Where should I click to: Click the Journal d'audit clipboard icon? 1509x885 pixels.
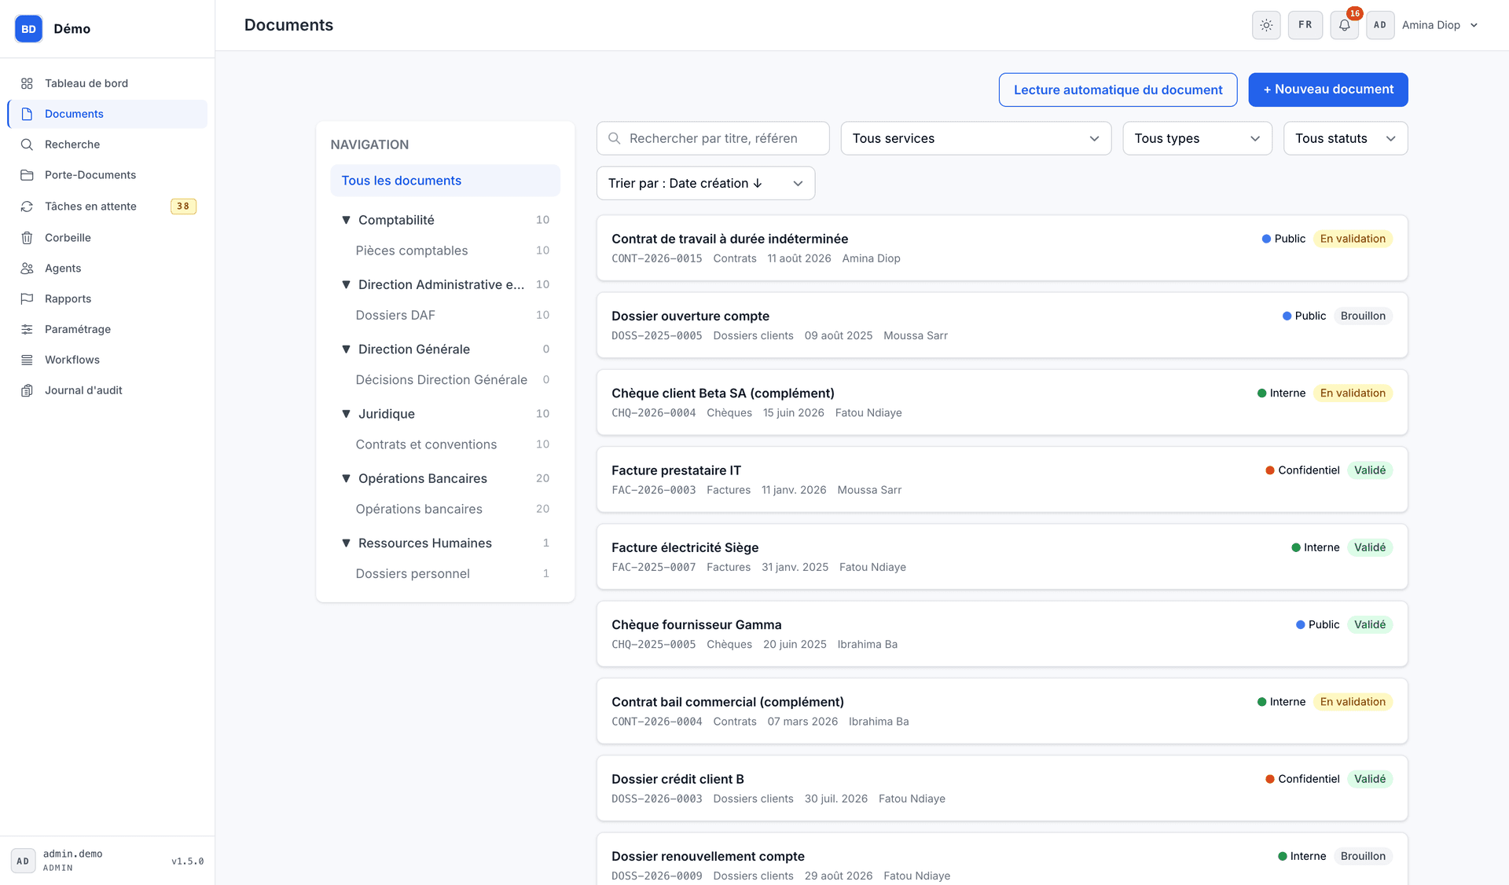click(27, 391)
